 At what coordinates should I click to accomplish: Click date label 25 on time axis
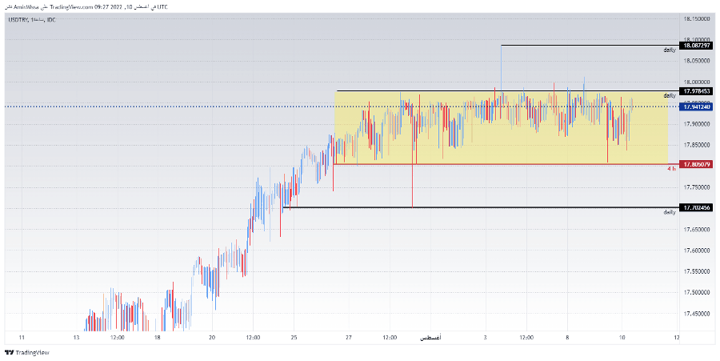coord(294,338)
